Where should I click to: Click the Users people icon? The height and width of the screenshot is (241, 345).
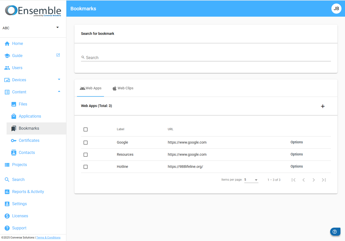point(7,68)
